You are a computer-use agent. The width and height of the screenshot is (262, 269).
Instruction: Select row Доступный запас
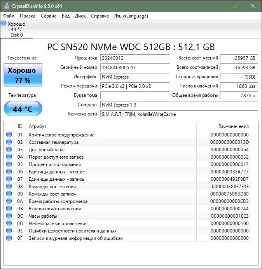(x=128, y=149)
